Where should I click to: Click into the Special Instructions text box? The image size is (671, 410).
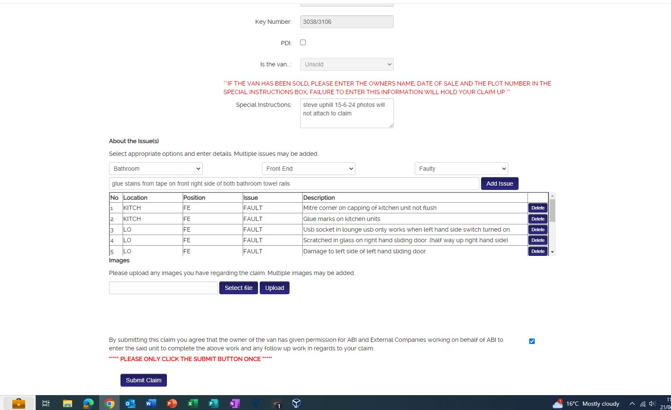[347, 113]
